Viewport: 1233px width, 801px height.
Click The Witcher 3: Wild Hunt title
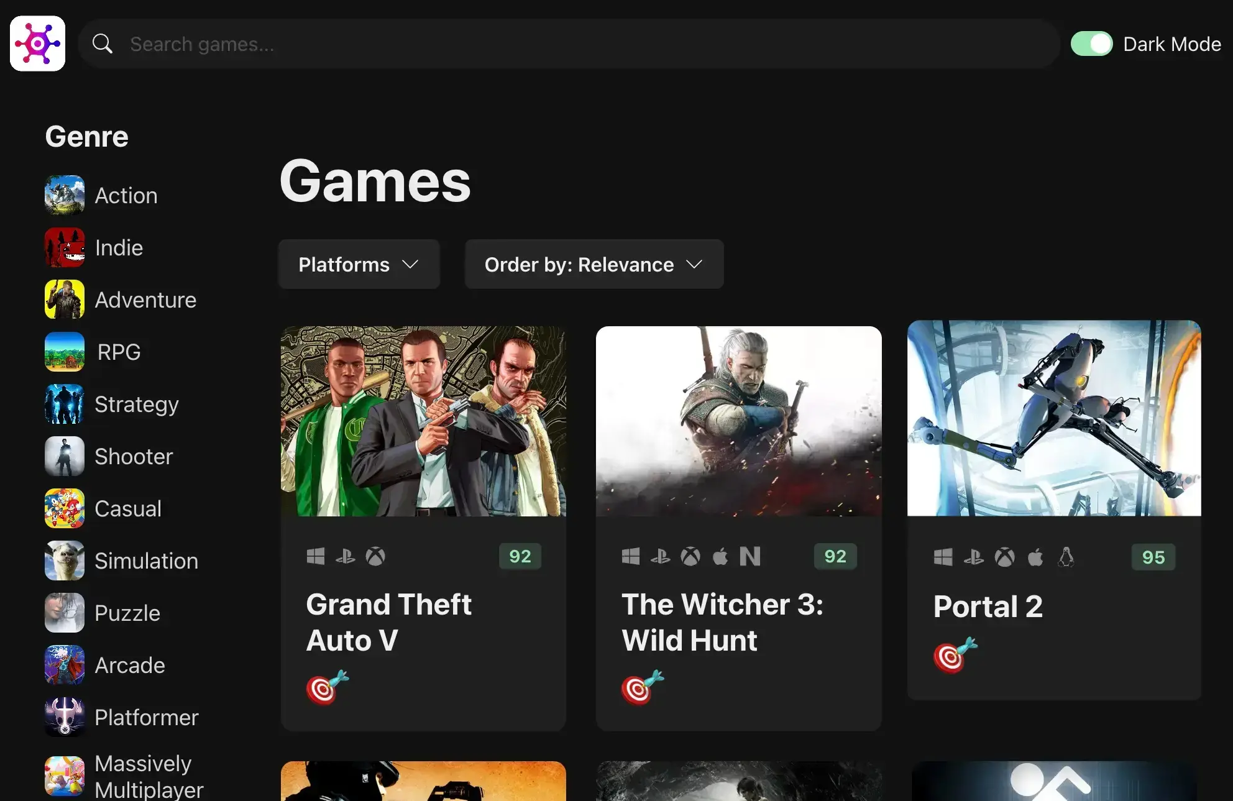[723, 622]
